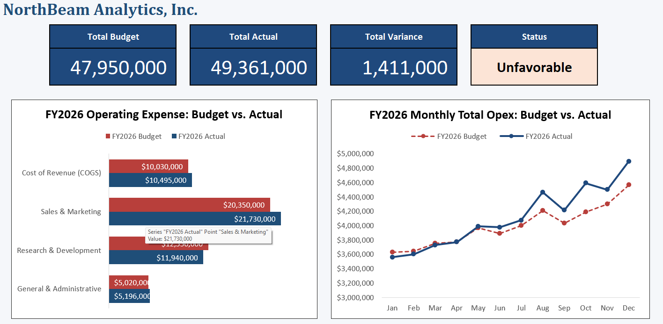Select the COGS budget bar $10,030,000

148,166
